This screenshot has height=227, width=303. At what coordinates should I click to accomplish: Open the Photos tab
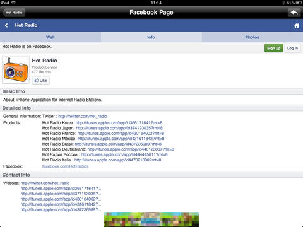tap(252, 37)
